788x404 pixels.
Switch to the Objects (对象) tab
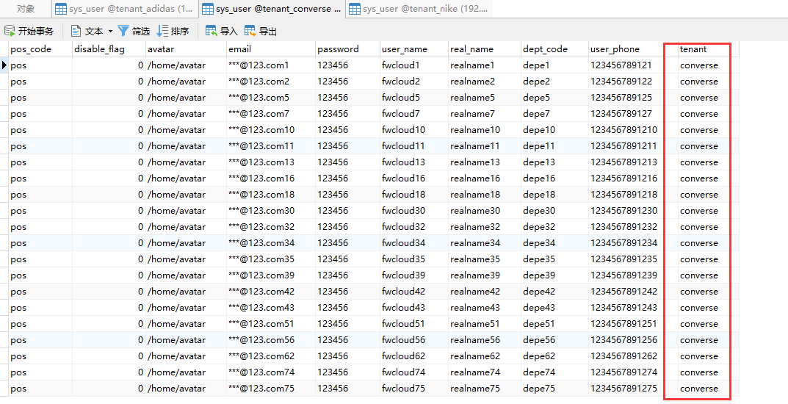coord(26,9)
